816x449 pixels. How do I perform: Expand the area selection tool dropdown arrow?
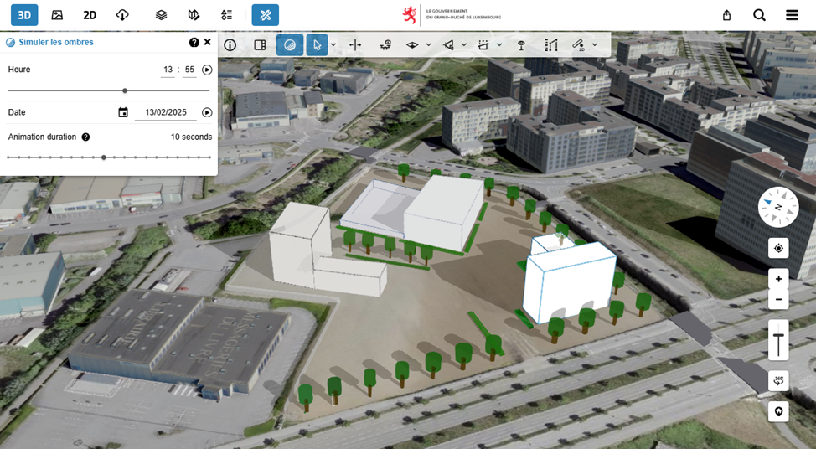pos(499,45)
